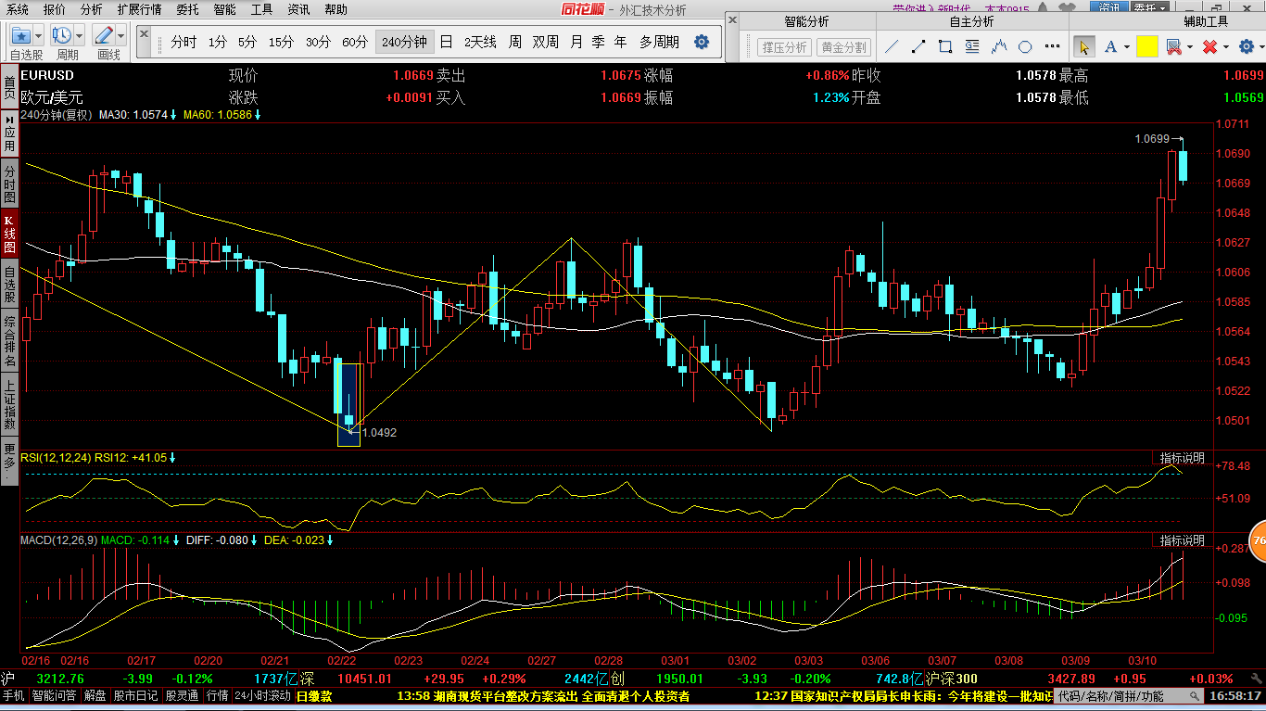Select the straight line drawing tool
This screenshot has height=711, width=1266.
pyautogui.click(x=892, y=46)
